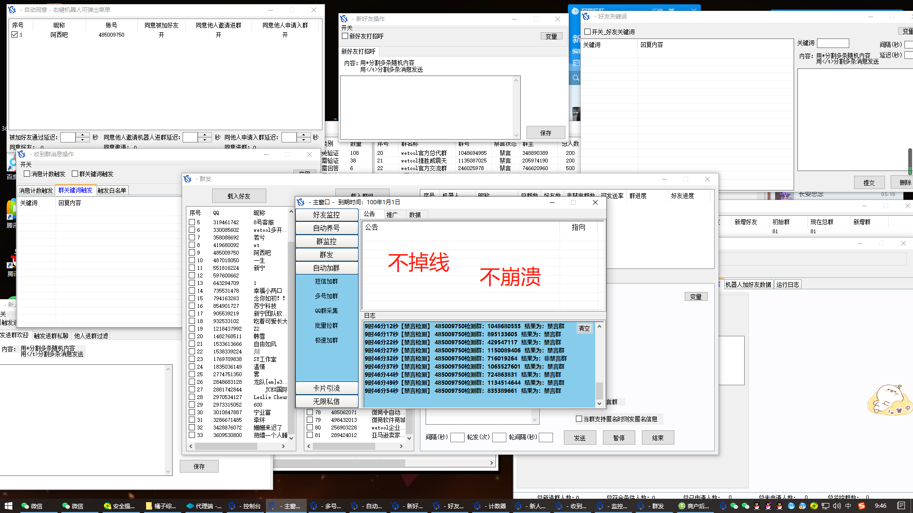Screen dimensions: 913x513
Task: Click 关键词 input in 好友关键词 window
Action: pos(833,43)
